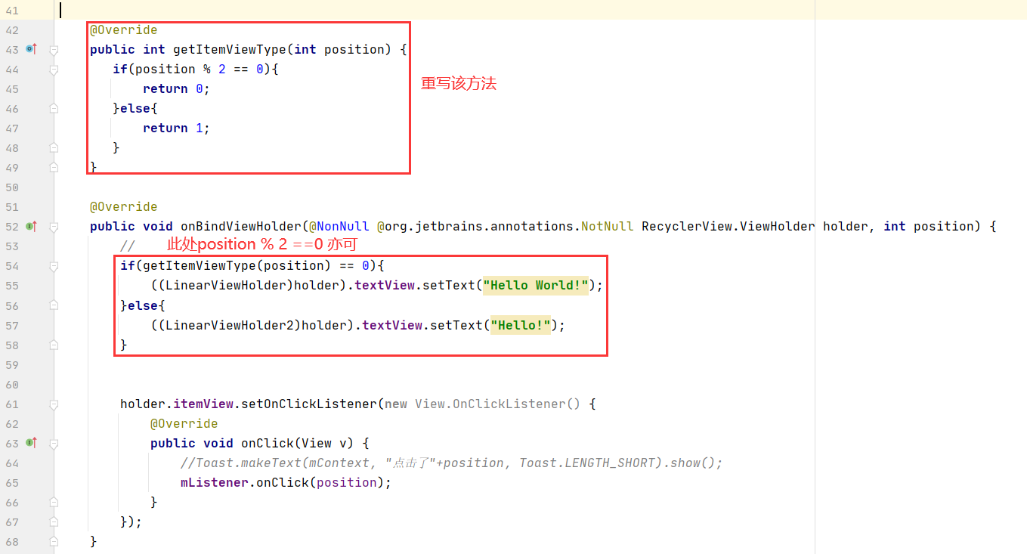The image size is (1027, 554).
Task: Click line number 59 in the gutter
Action: pos(11,364)
